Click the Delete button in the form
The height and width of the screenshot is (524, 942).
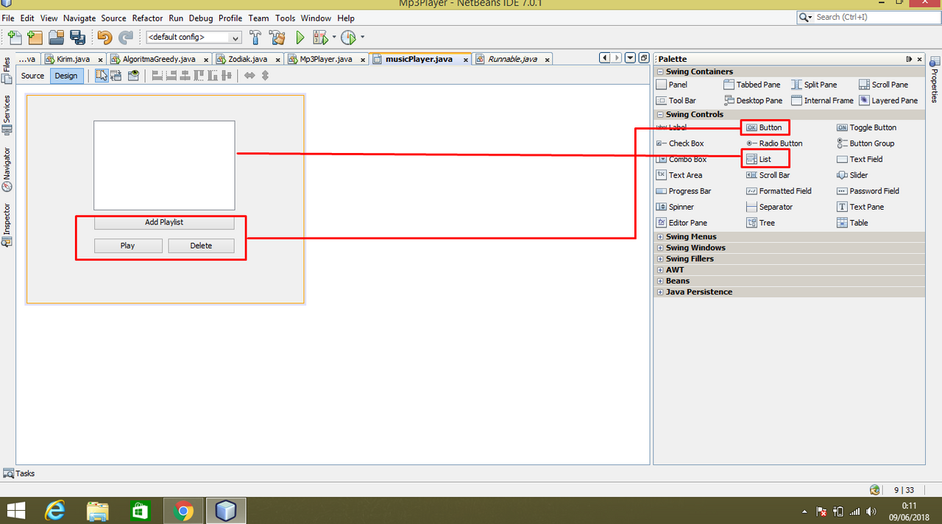(x=200, y=245)
